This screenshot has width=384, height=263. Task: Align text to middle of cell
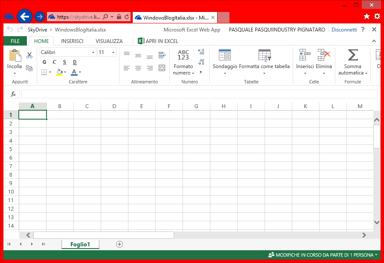coord(138,56)
